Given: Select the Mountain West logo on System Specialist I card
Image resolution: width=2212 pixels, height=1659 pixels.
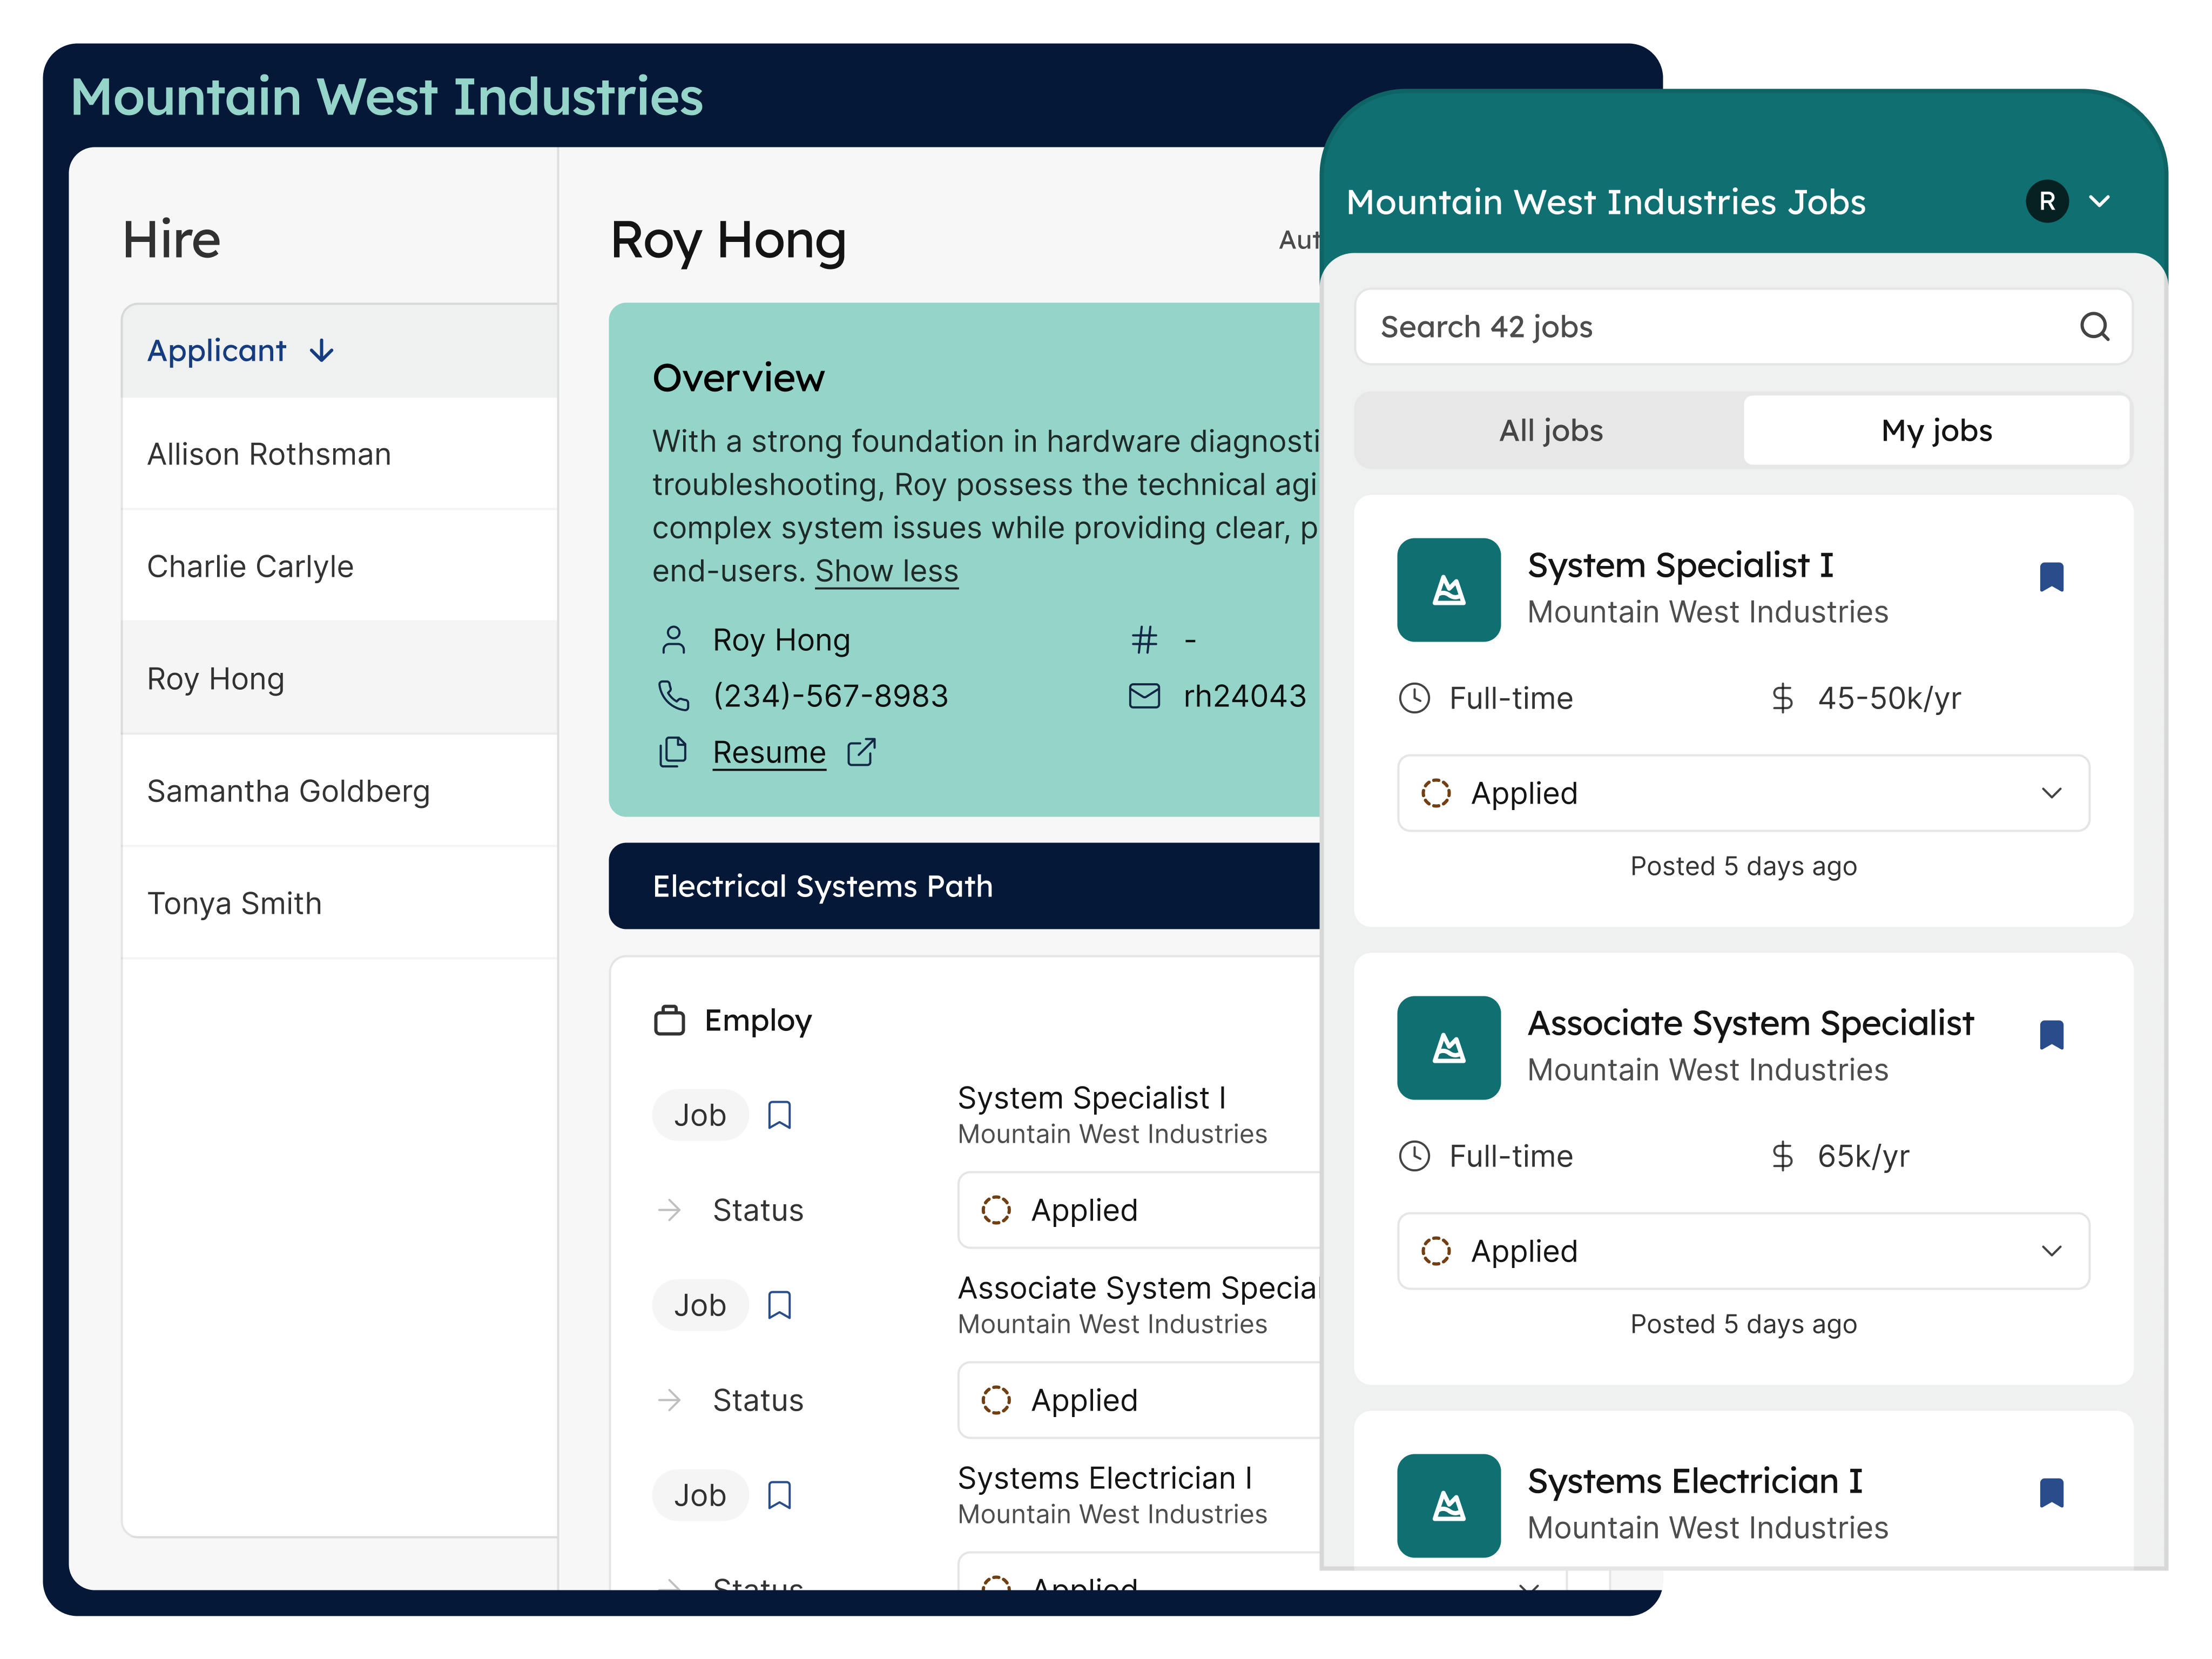Looking at the screenshot, I should click(x=1449, y=590).
